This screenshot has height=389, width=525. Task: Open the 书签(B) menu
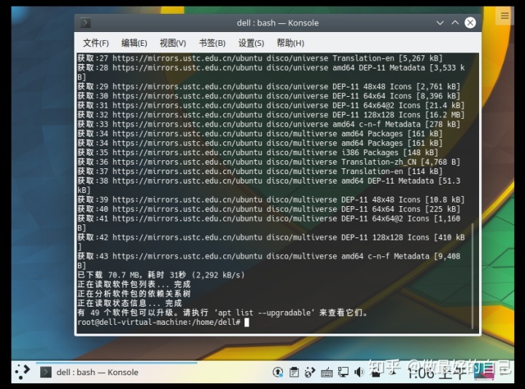tap(212, 43)
